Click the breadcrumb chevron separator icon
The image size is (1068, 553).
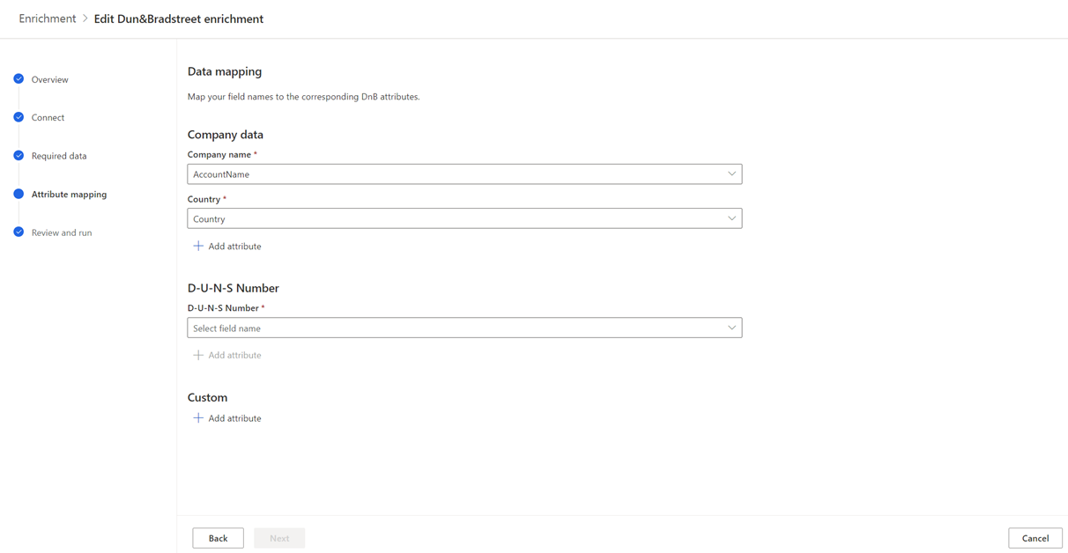click(85, 18)
